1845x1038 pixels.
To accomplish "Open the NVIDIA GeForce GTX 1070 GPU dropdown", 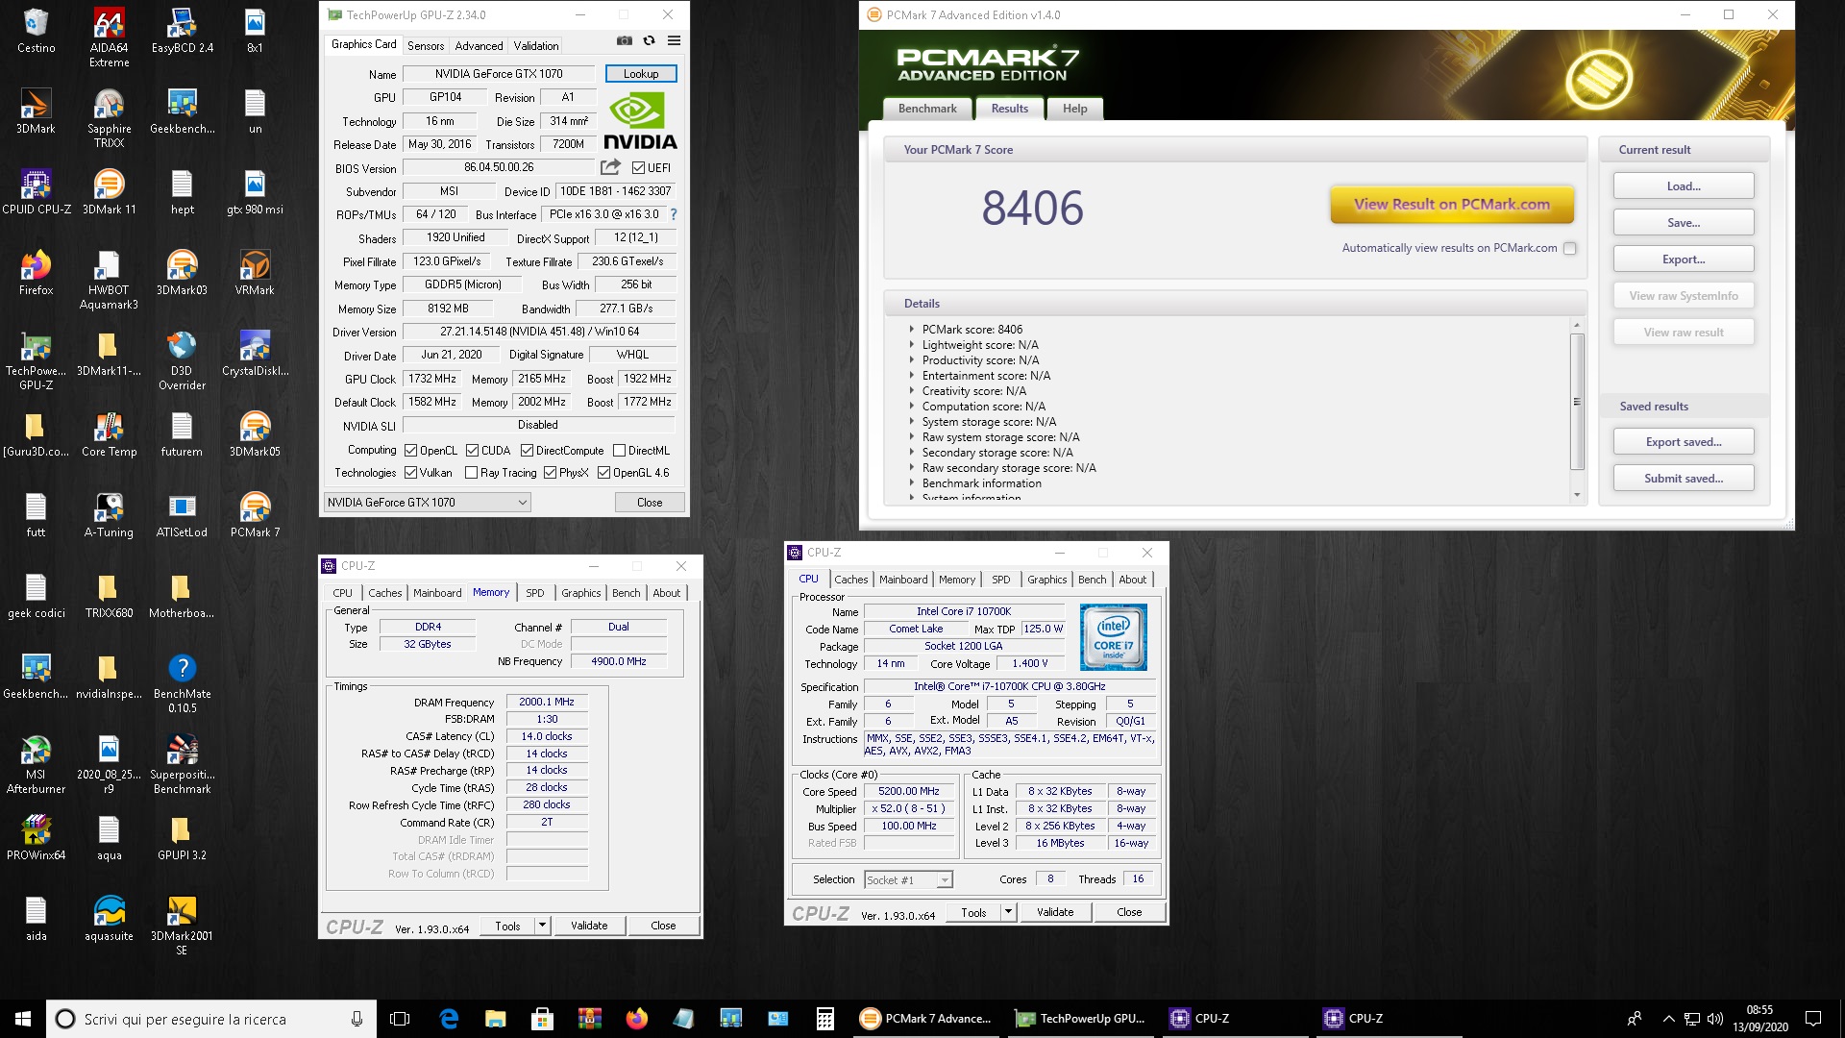I will 427,502.
